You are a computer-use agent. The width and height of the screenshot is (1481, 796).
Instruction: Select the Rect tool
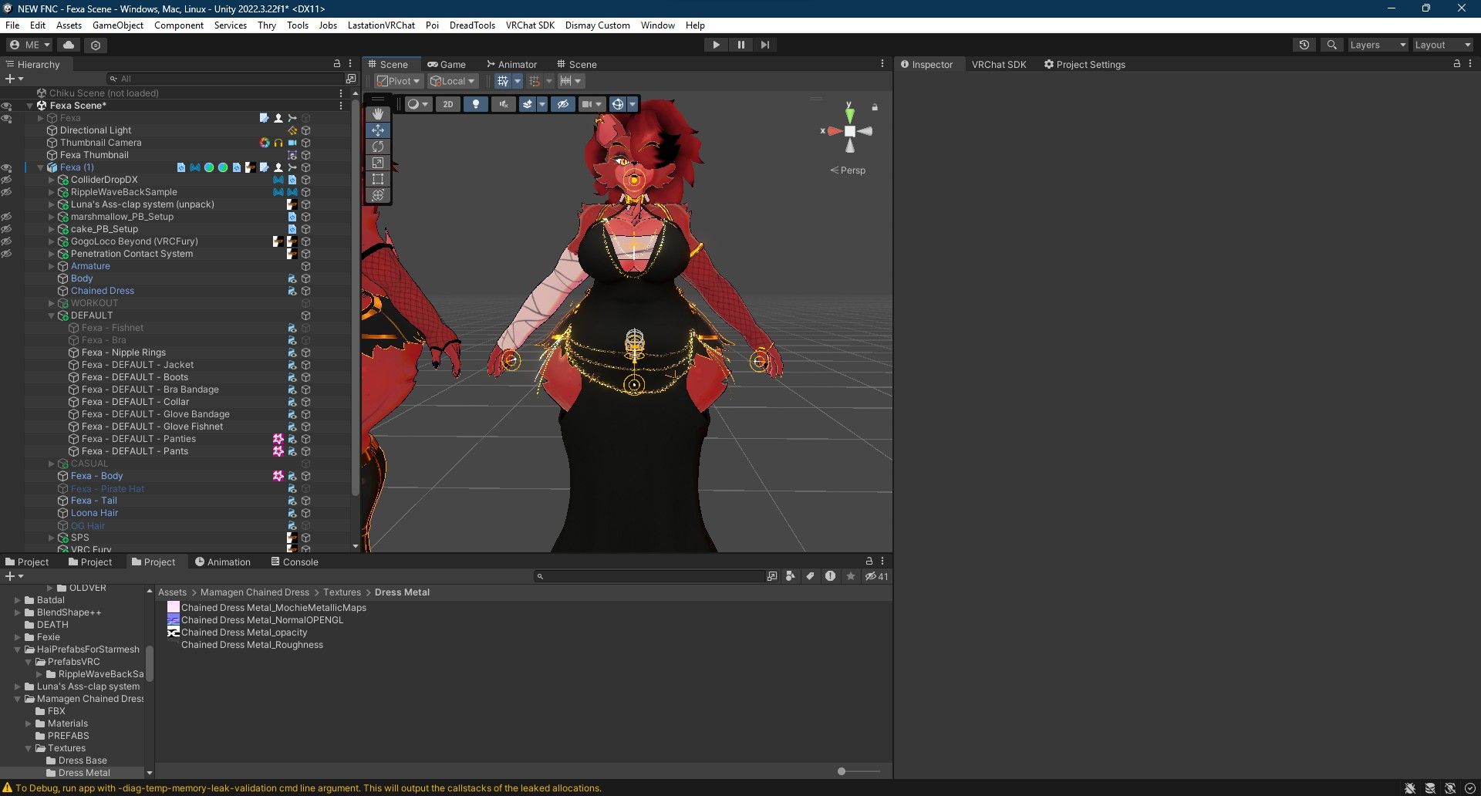click(378, 179)
